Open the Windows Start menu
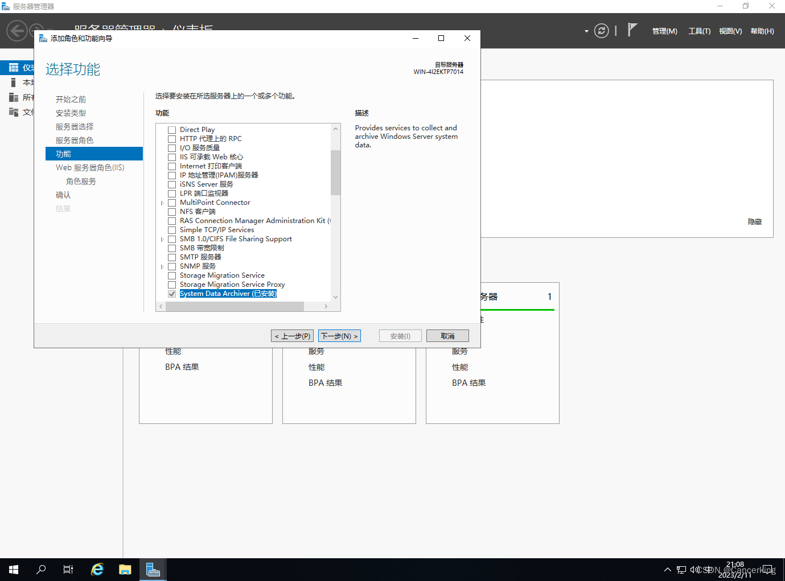This screenshot has width=785, height=581. click(x=14, y=570)
